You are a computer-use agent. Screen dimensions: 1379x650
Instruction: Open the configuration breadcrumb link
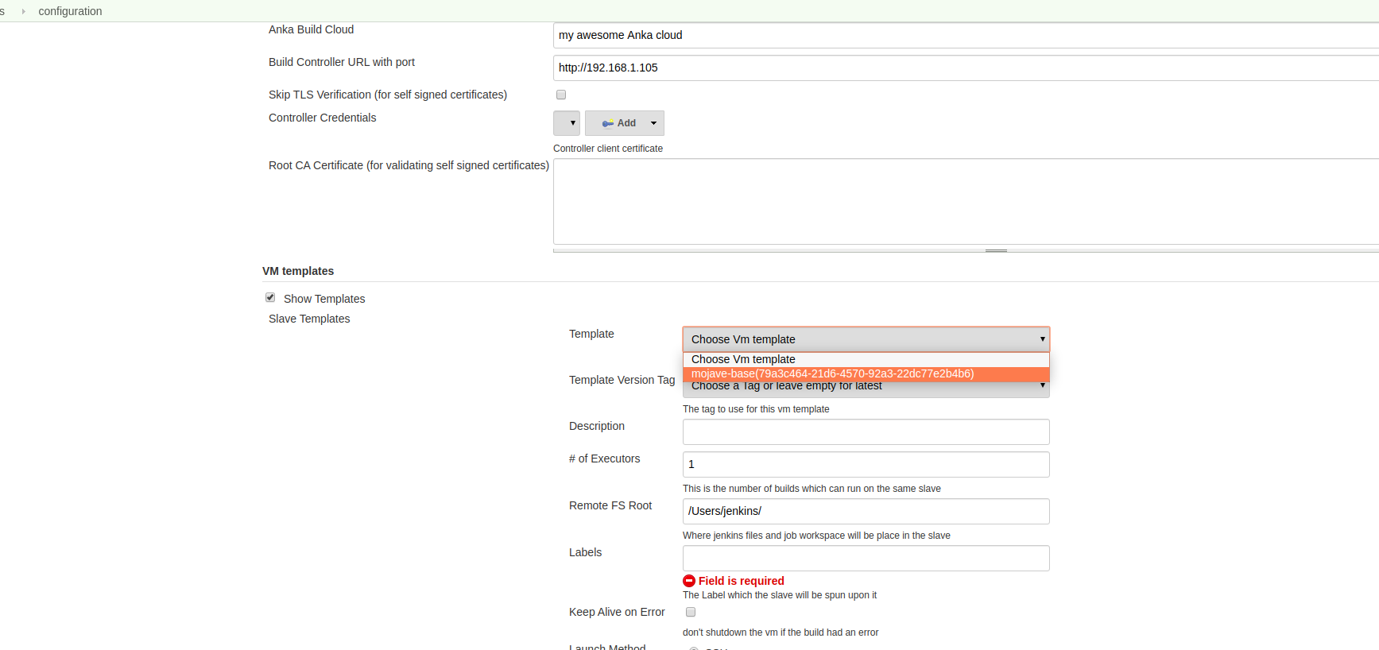(70, 11)
